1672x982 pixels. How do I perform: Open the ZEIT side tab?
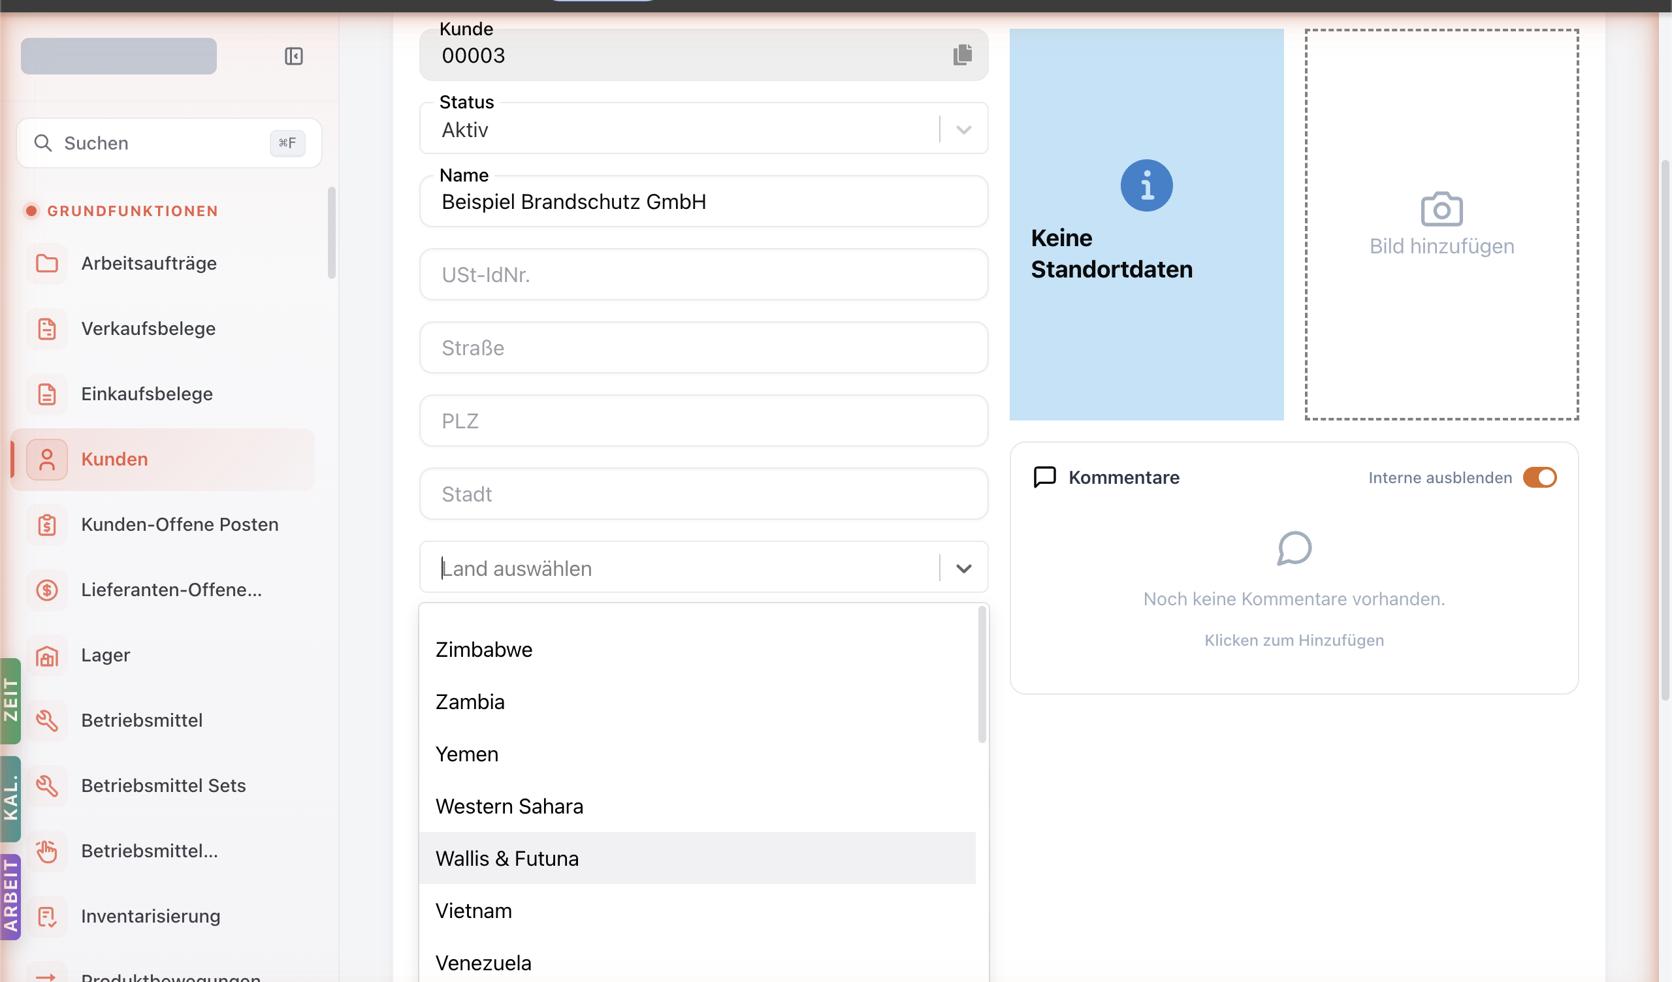(10, 701)
